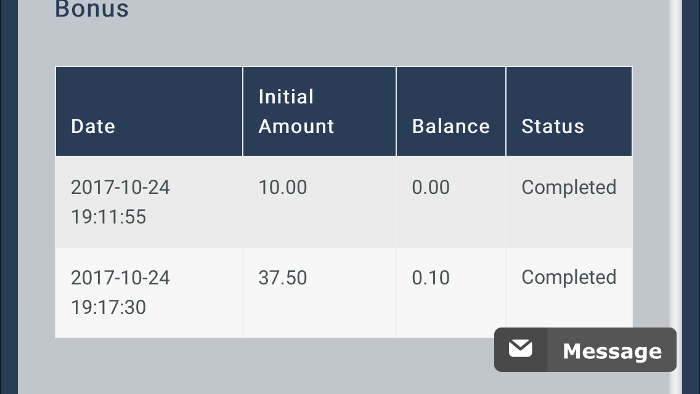This screenshot has height=394, width=700.
Task: Click the envelope icon on Message widget
Action: click(x=521, y=349)
